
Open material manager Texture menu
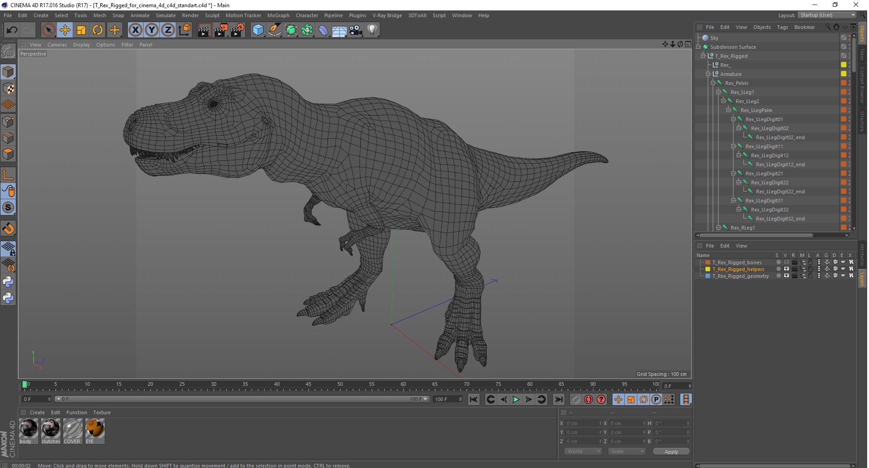click(x=102, y=412)
